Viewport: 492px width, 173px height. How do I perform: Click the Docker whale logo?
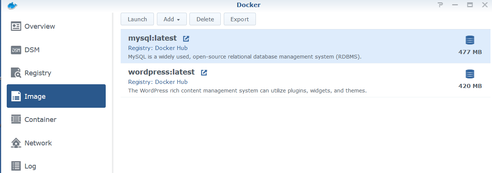pos(12,5)
